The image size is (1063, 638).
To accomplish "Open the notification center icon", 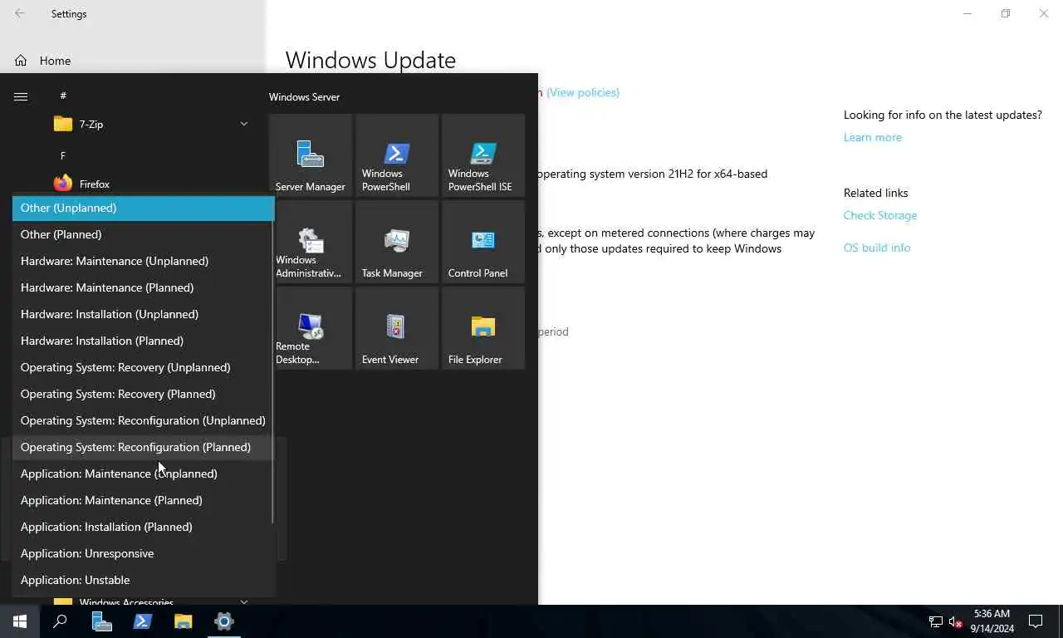I will pos(1036,621).
